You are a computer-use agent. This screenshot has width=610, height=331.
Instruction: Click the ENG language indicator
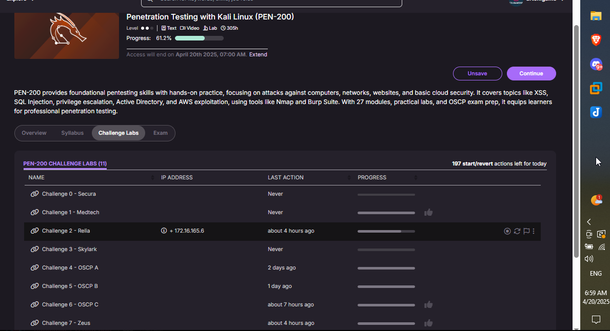(596, 274)
